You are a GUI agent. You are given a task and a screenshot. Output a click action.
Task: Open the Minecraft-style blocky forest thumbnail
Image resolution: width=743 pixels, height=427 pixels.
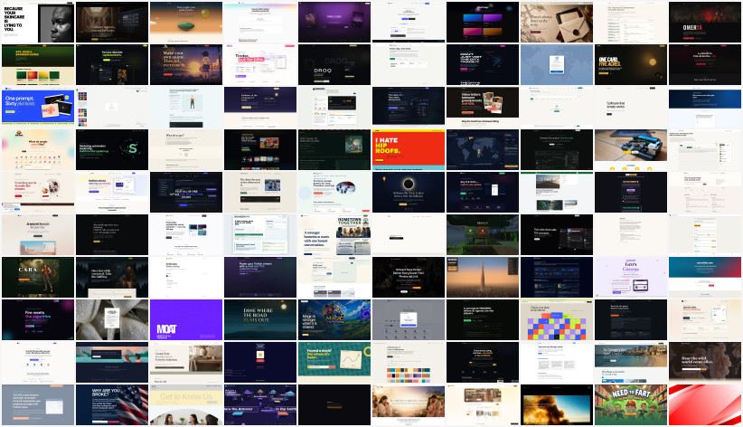pos(483,234)
